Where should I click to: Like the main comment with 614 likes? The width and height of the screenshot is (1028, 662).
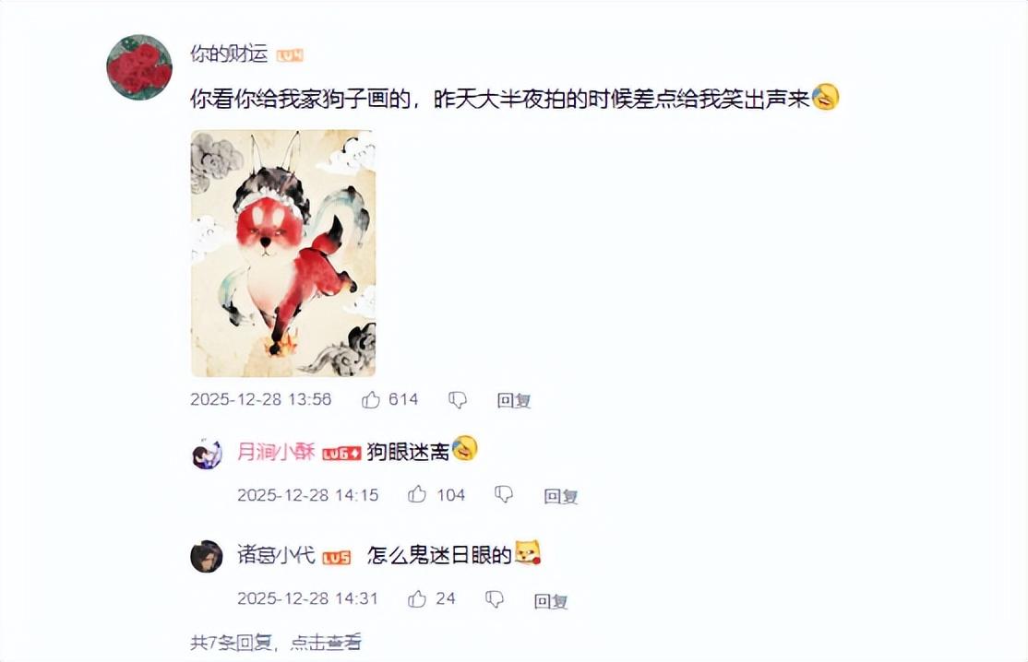tap(371, 399)
